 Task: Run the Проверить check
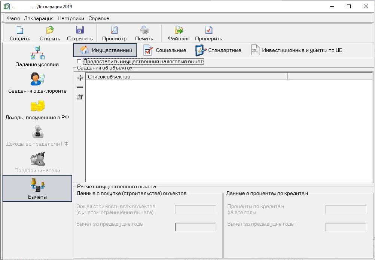point(208,33)
